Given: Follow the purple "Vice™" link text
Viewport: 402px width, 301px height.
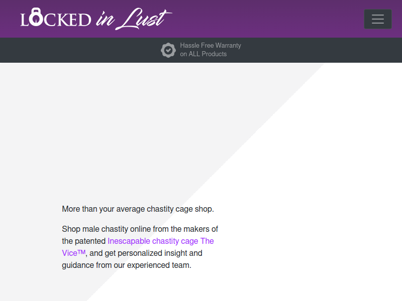Looking at the screenshot, I should [x=73, y=253].
